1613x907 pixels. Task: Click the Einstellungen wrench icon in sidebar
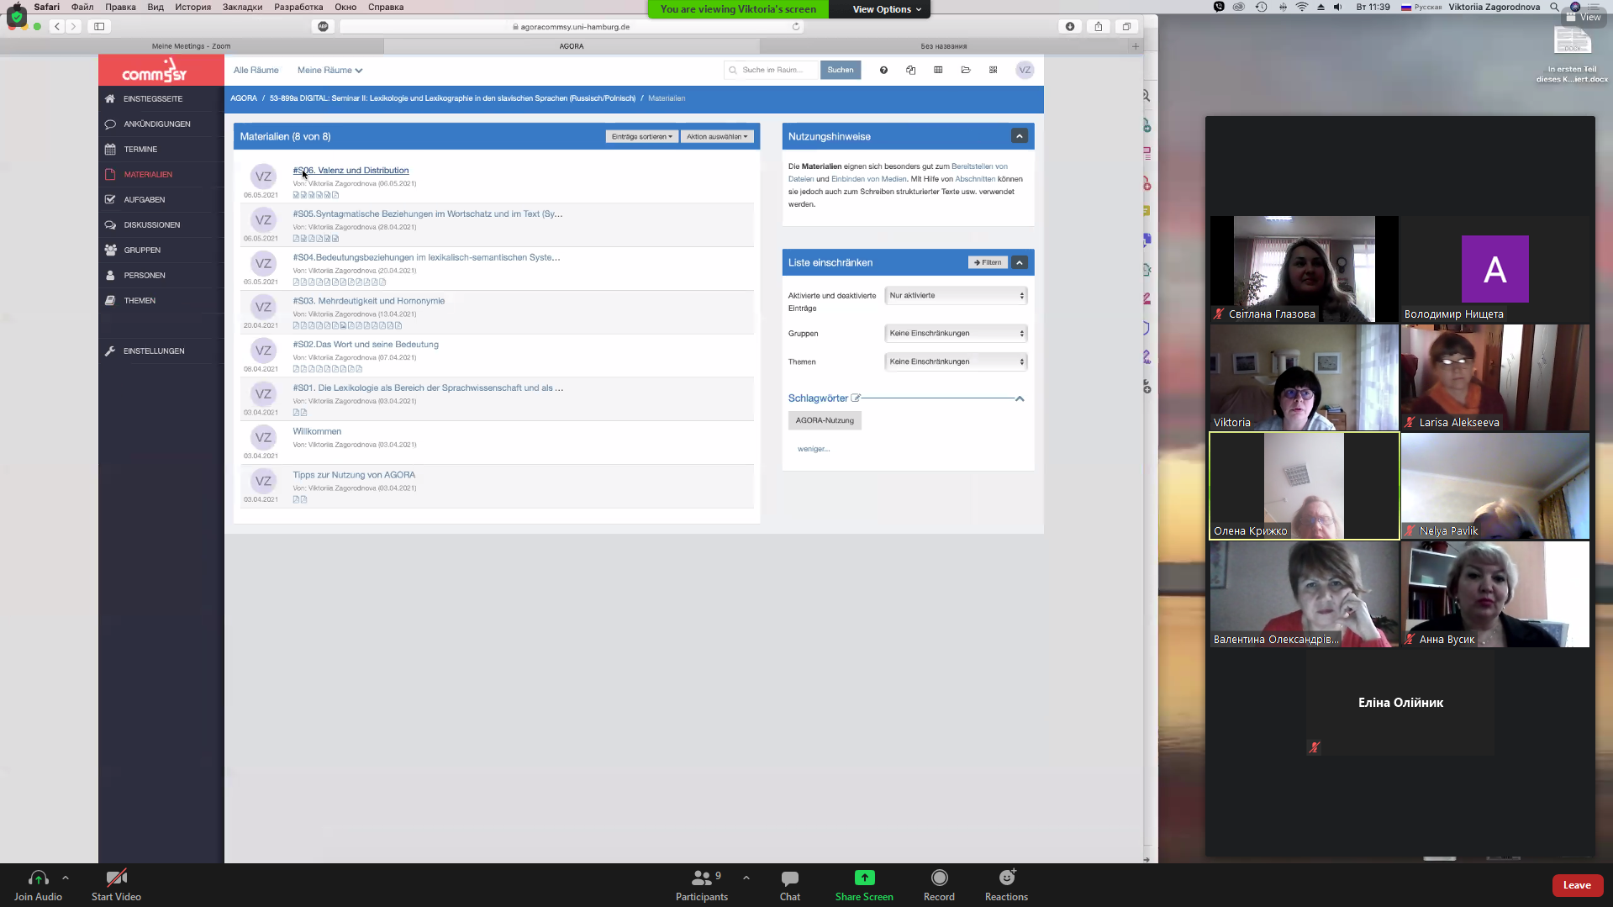pyautogui.click(x=110, y=351)
